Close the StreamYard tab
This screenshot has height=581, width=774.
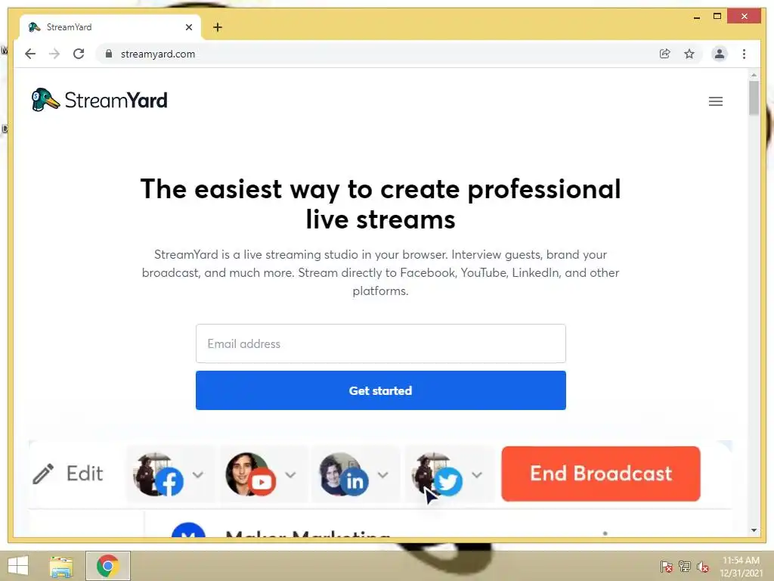[x=188, y=27]
